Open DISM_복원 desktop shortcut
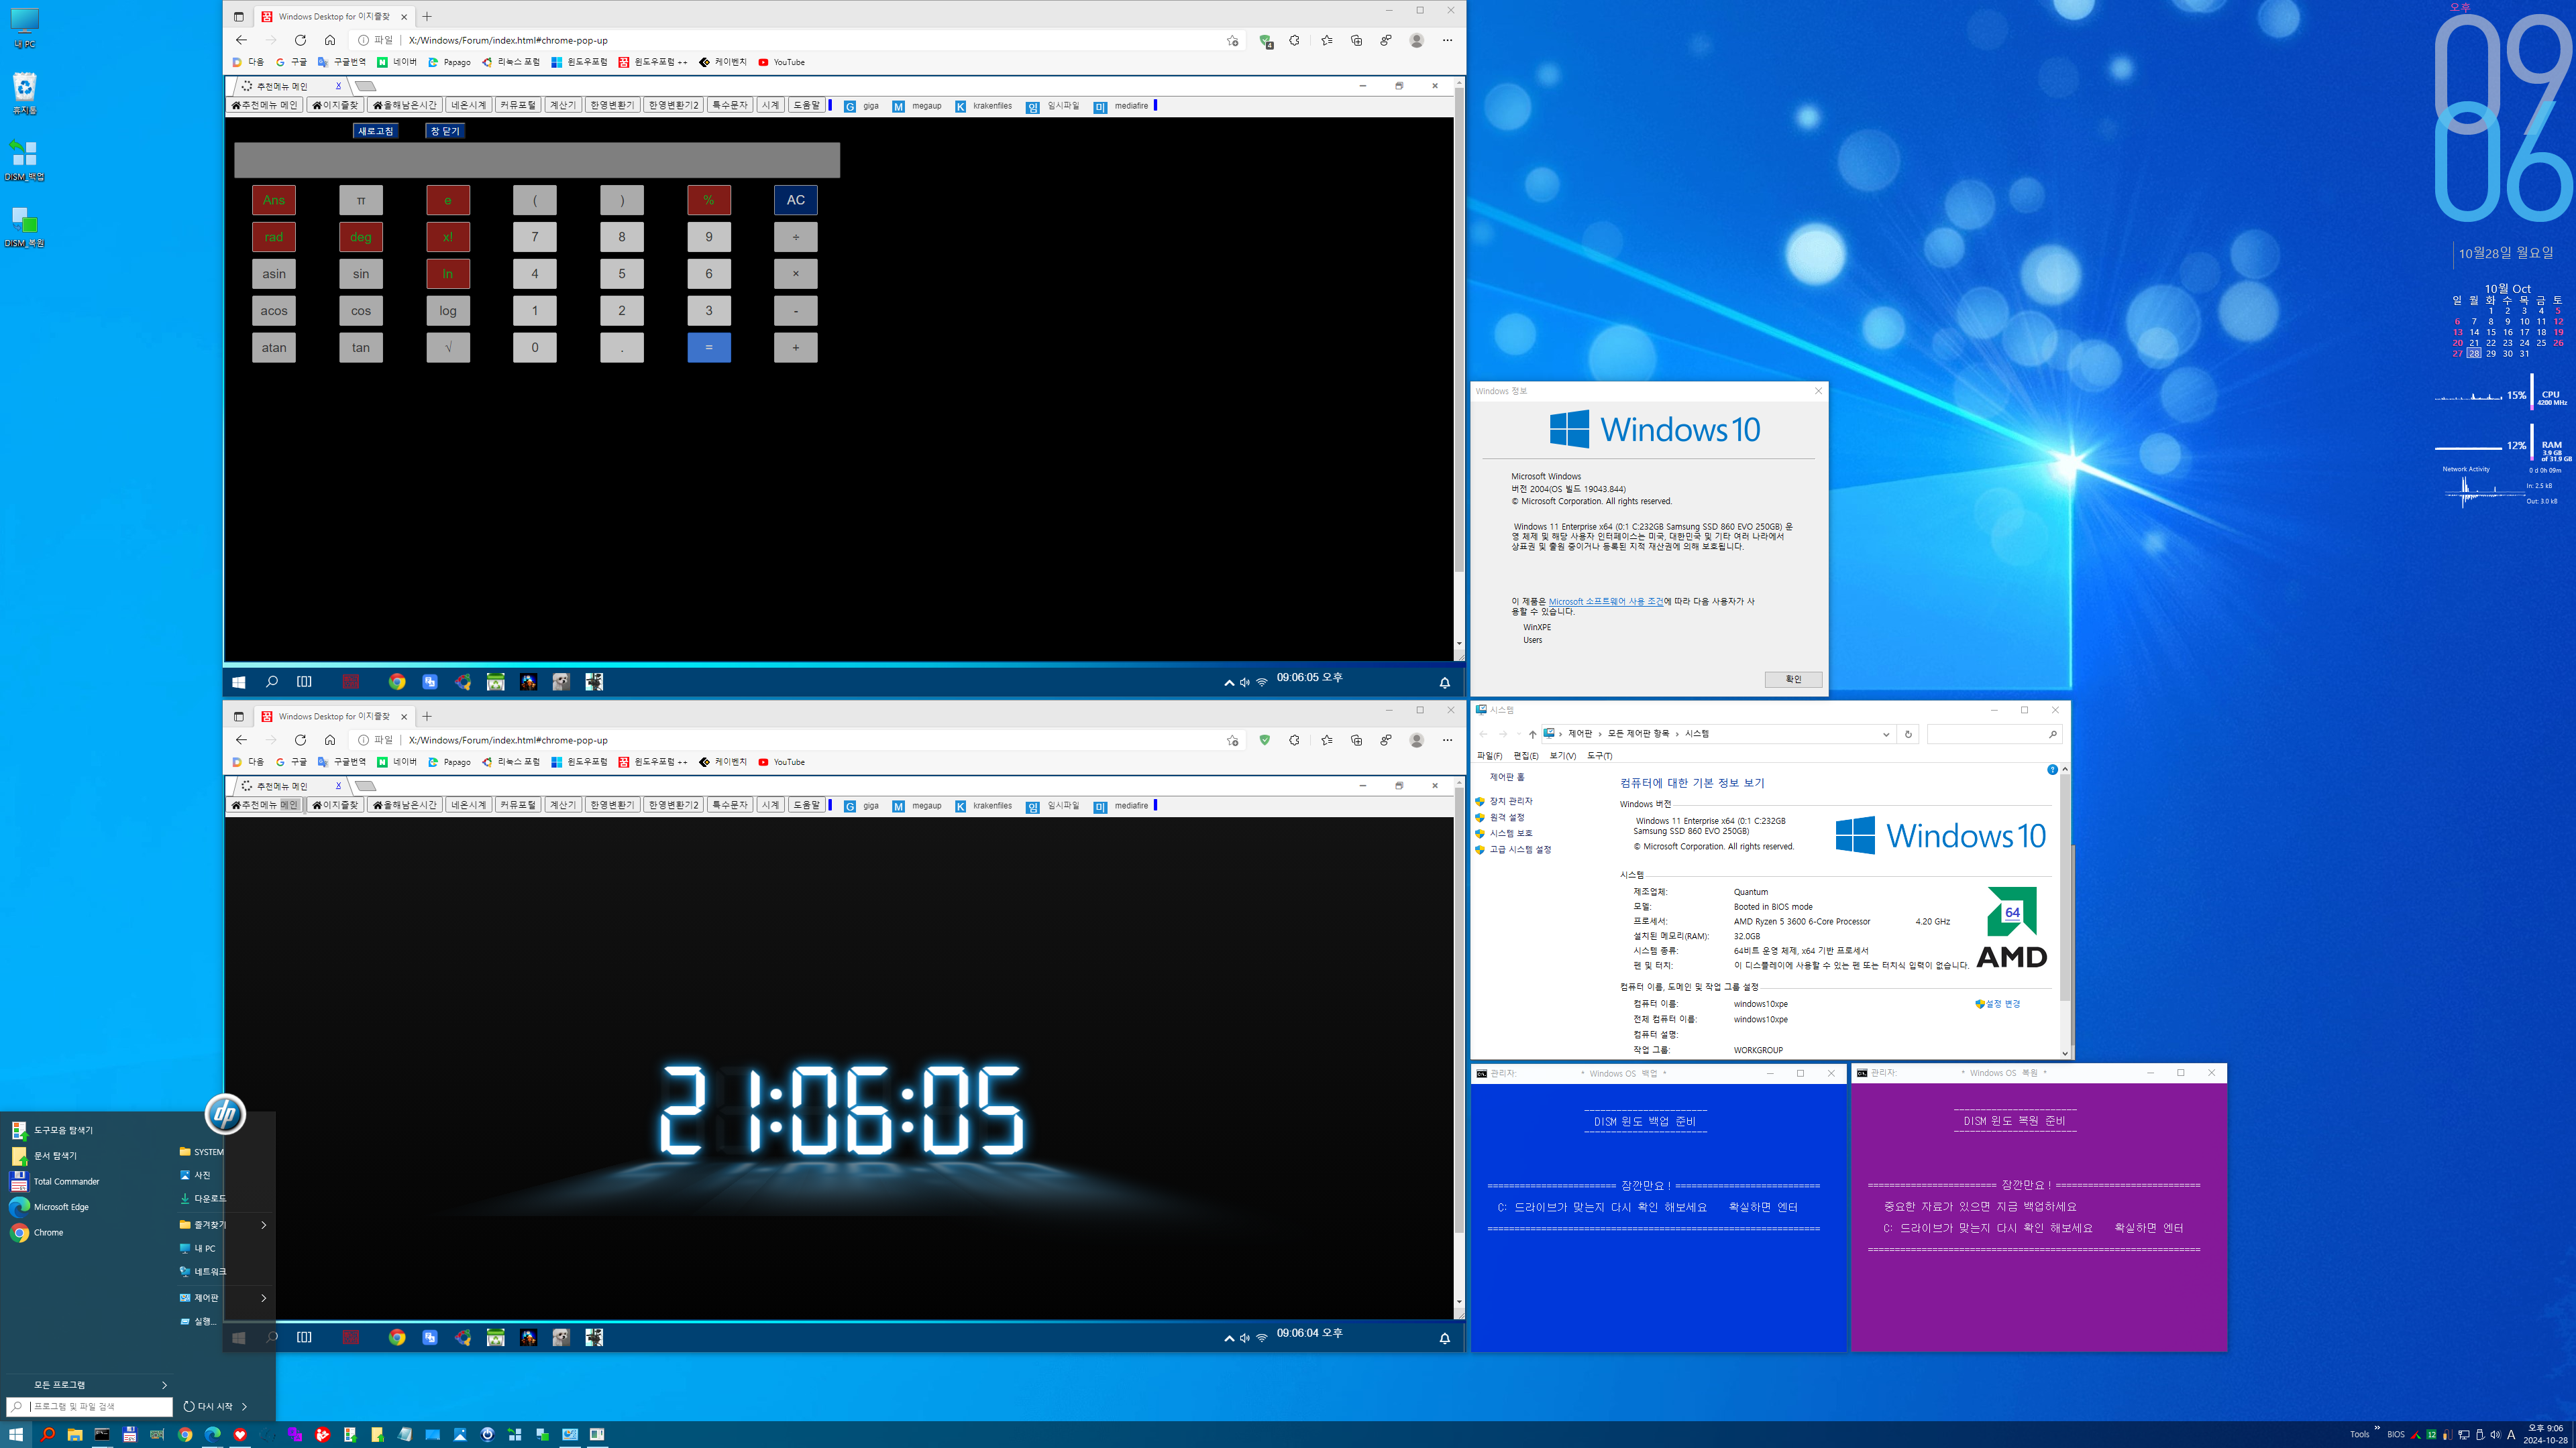2576x1448 pixels. pos(24,227)
